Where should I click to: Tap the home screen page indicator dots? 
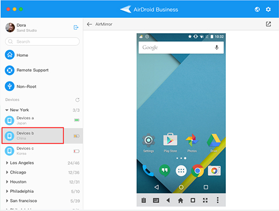pos(181,158)
